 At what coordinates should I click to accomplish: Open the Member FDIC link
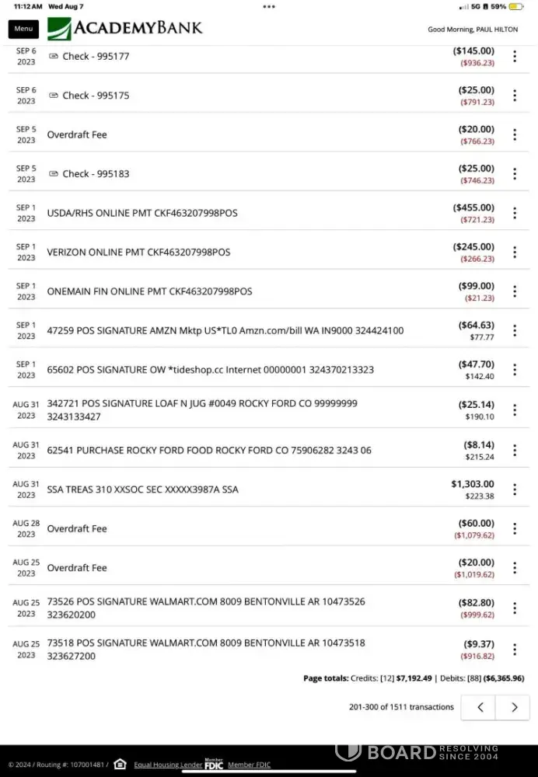tap(249, 765)
